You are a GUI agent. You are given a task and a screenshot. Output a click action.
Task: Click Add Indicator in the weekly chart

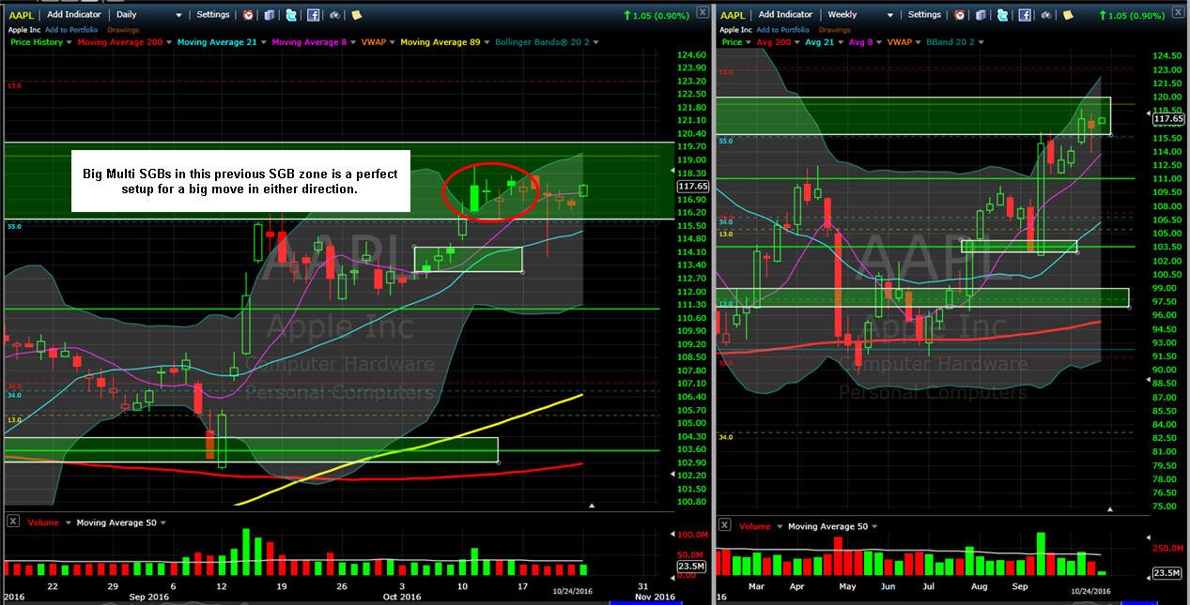tap(784, 15)
